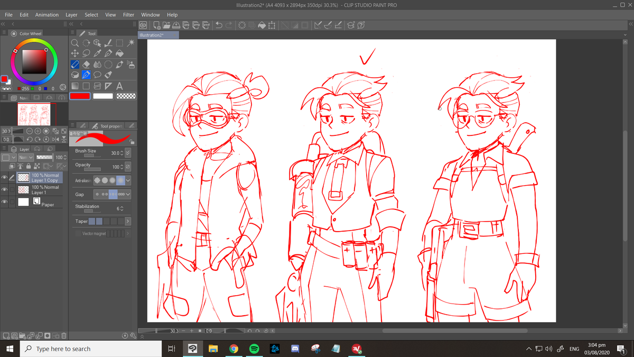Toggle Lock Layer padlock icon

29,166
